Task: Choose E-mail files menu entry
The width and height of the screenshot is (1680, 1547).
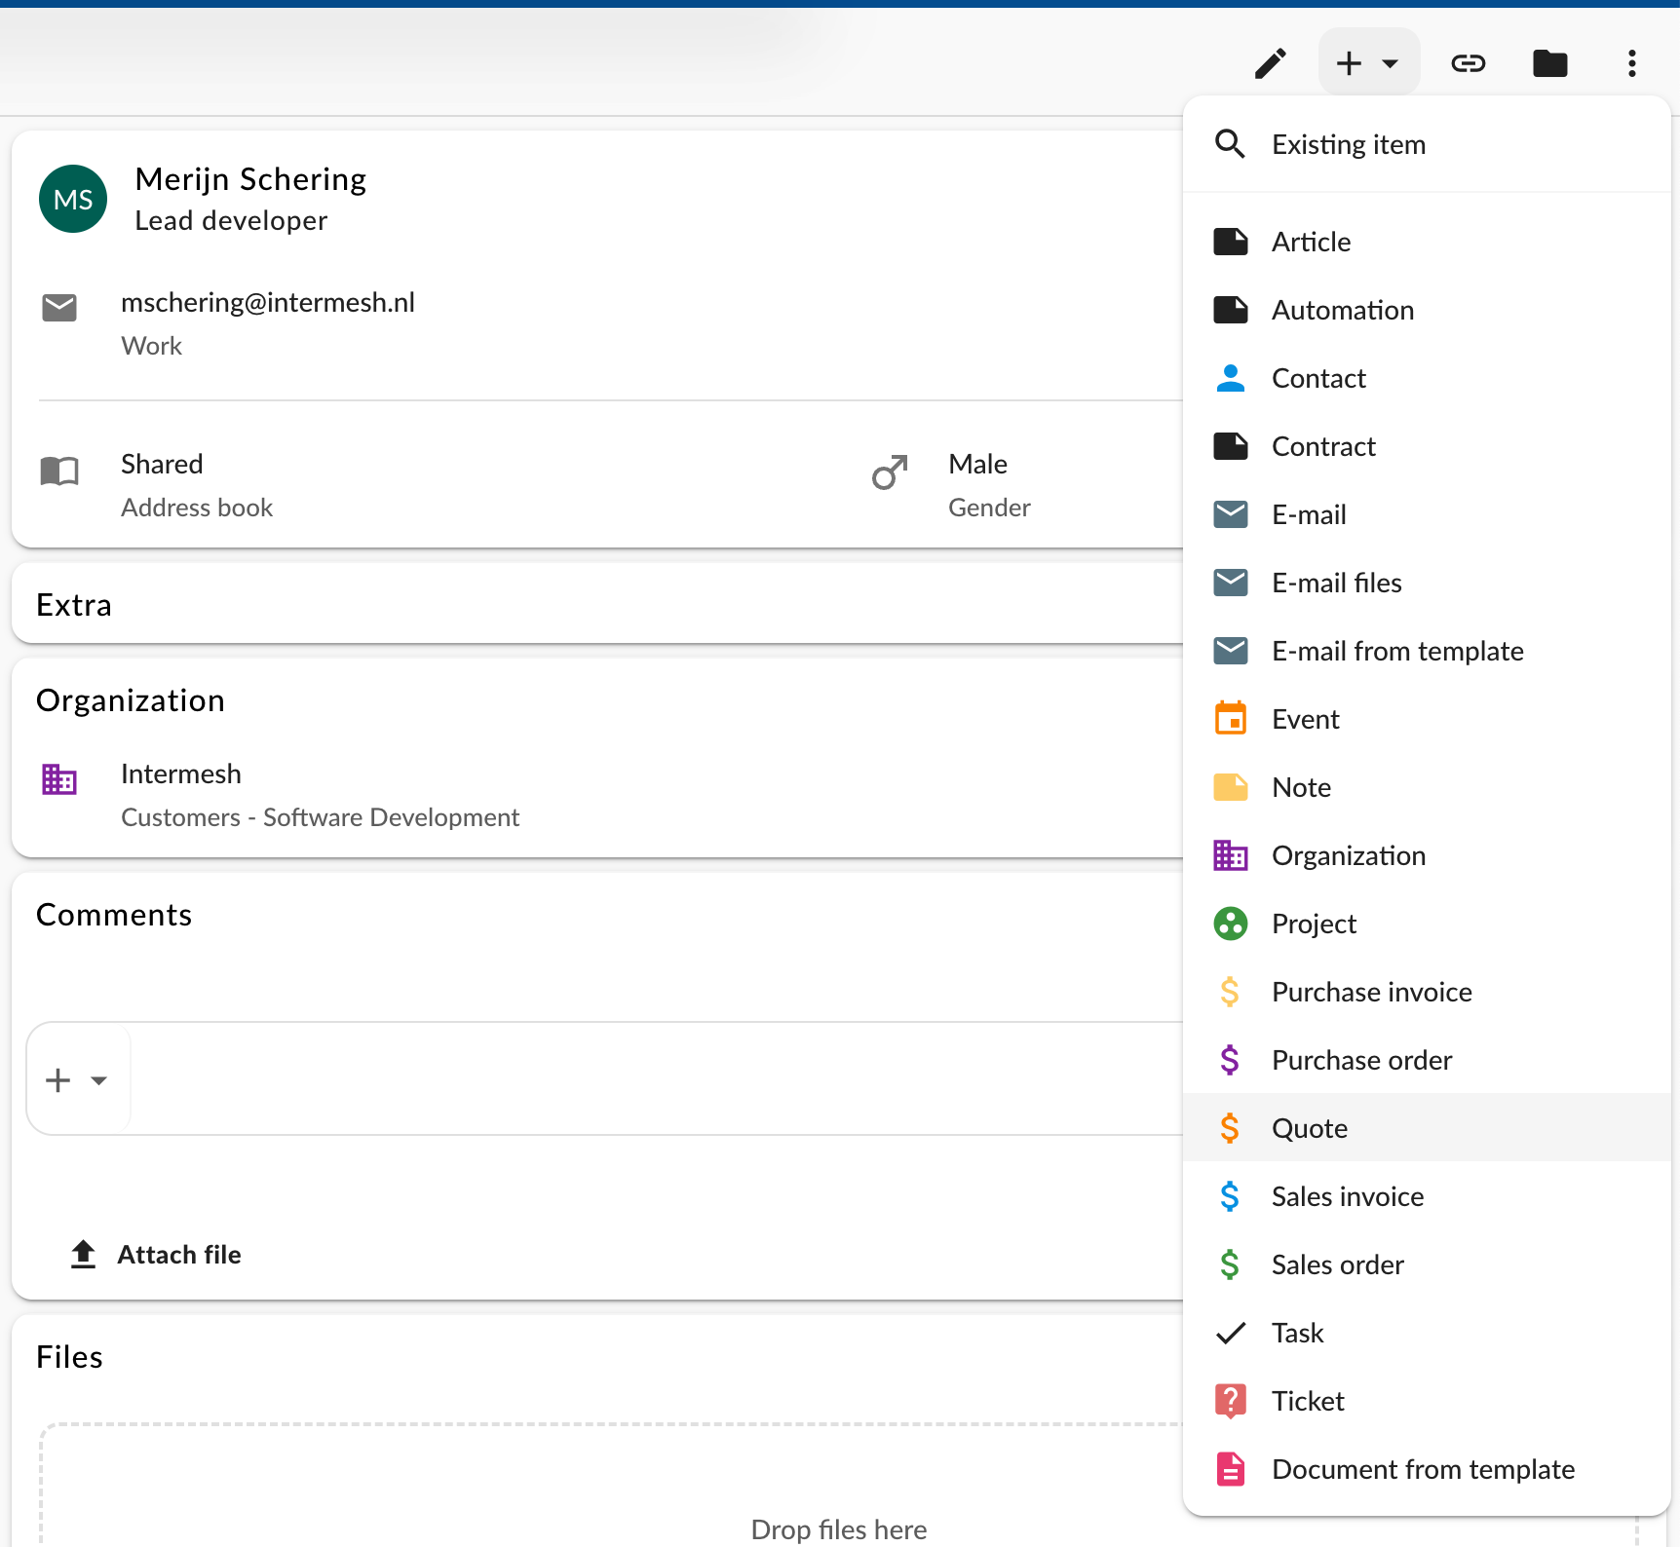Action: [1427, 583]
